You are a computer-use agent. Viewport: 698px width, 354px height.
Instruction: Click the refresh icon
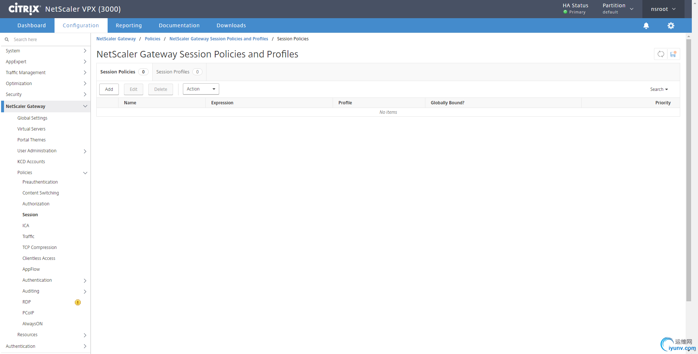coord(661,54)
